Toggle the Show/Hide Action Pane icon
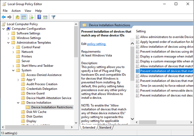194x136 pixels. coord(45,17)
